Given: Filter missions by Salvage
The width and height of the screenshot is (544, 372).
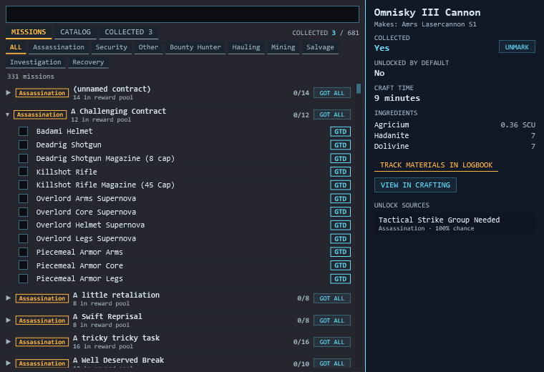Looking at the screenshot, I should tap(320, 47).
